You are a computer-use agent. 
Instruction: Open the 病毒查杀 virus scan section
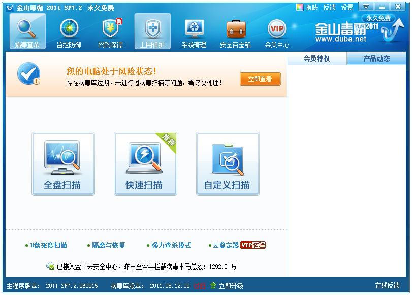point(27,32)
